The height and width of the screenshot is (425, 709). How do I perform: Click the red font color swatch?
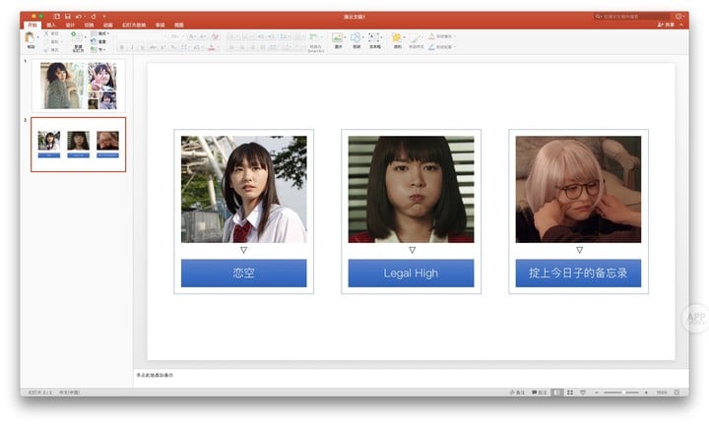tap(212, 47)
